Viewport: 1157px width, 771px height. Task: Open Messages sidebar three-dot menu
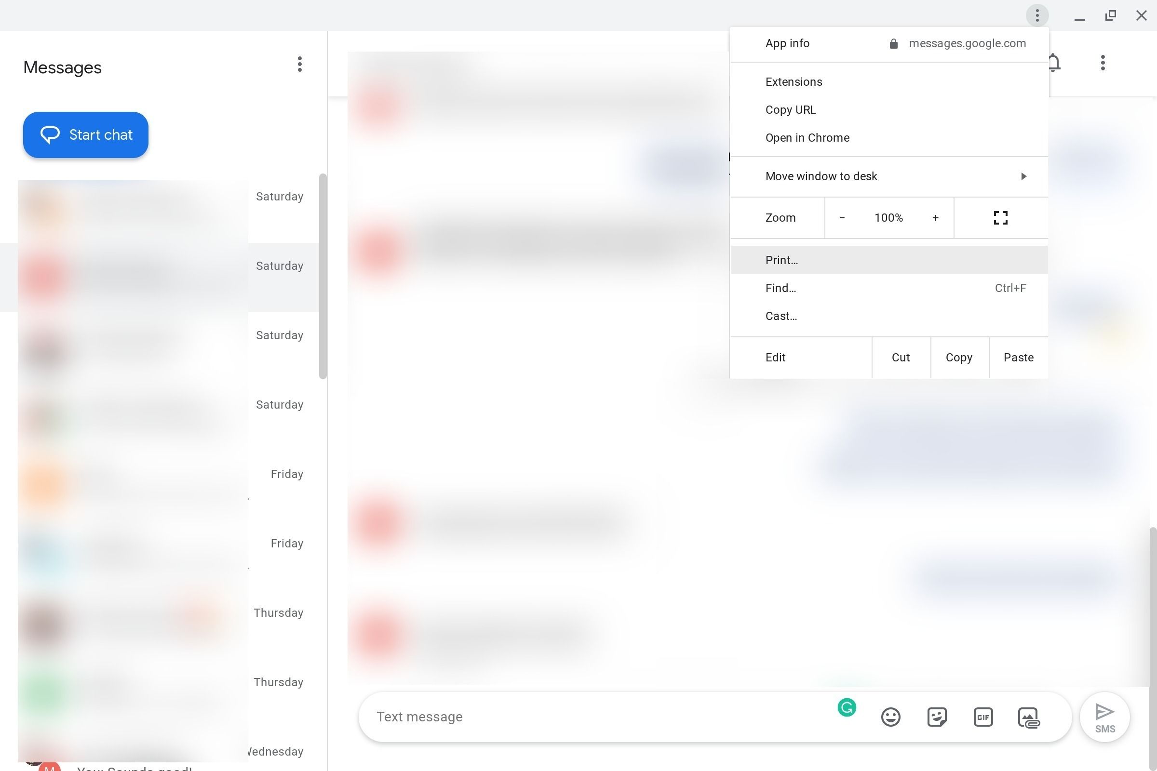[x=299, y=64]
